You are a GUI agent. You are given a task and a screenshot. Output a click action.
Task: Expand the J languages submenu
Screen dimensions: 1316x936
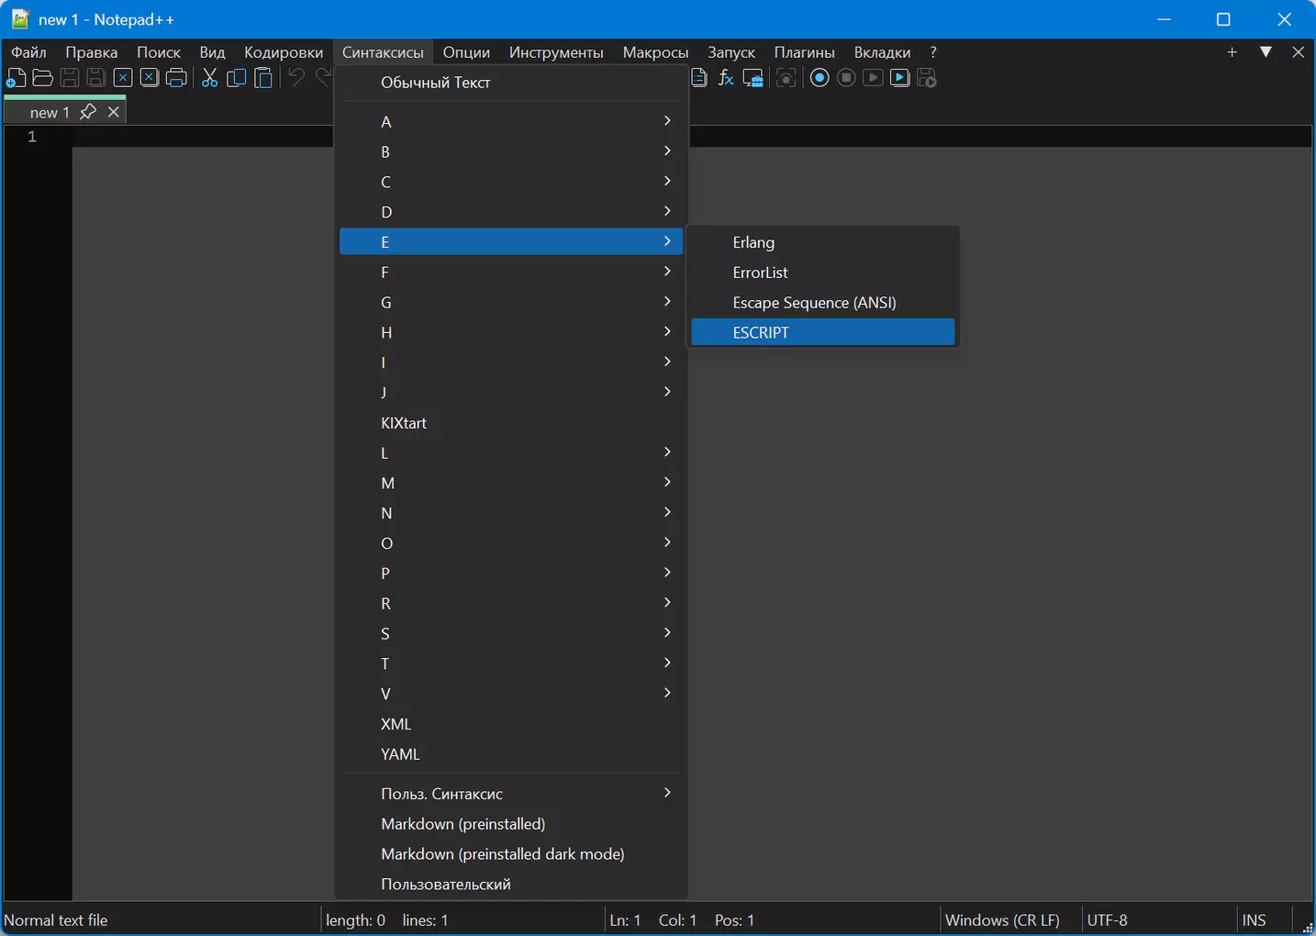click(x=511, y=392)
